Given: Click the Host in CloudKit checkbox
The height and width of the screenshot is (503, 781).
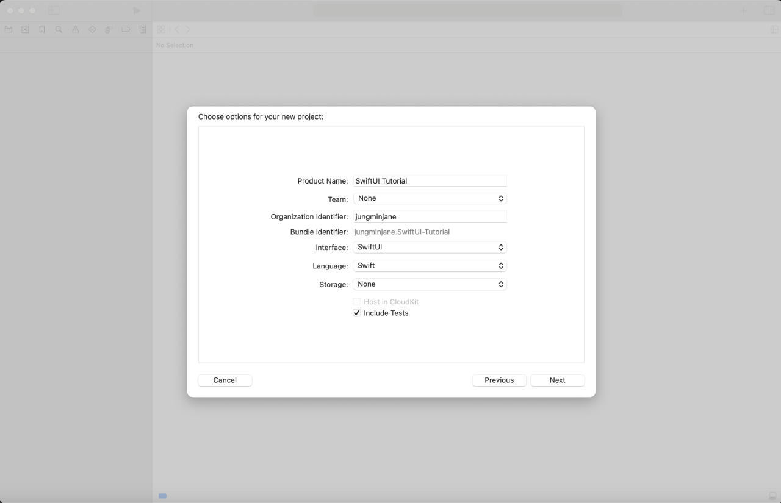Looking at the screenshot, I should click(357, 302).
